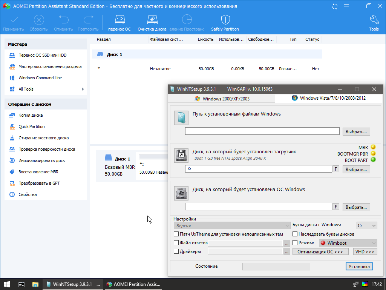Click the Отменить undo arrow icon
This screenshot has height=290, width=386.
tap(63, 20)
